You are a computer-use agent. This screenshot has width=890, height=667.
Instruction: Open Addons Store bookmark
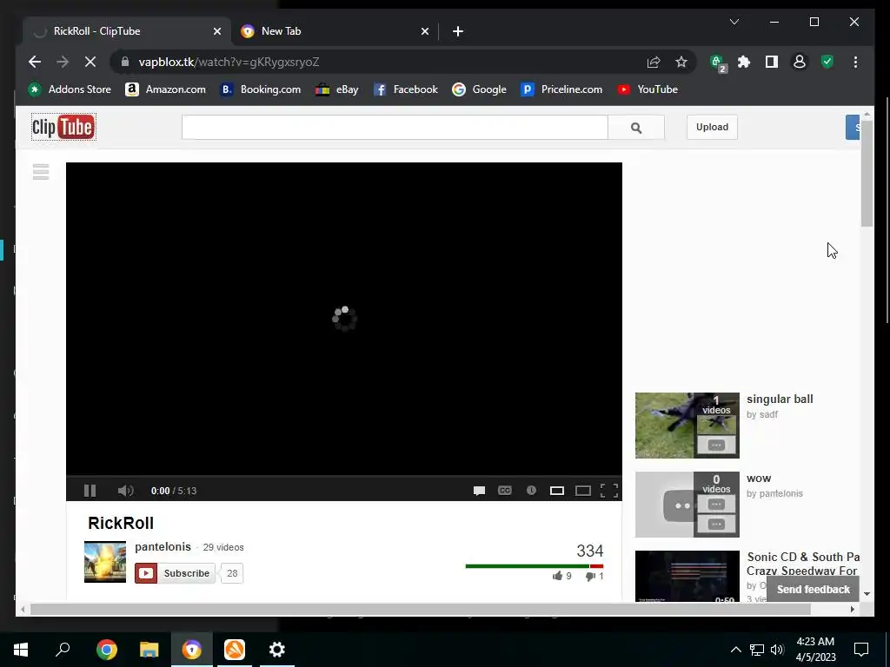70,89
